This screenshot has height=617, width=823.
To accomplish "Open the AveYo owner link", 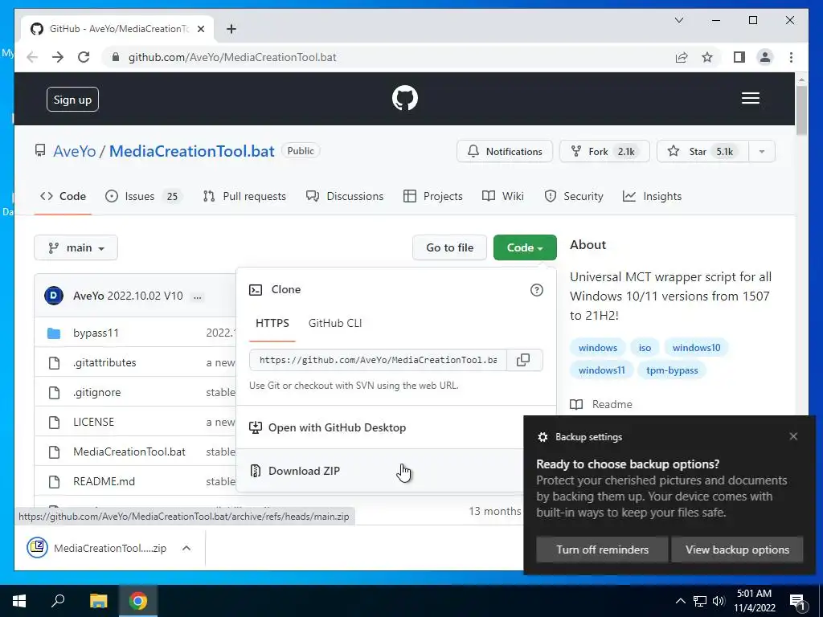I will 75,151.
